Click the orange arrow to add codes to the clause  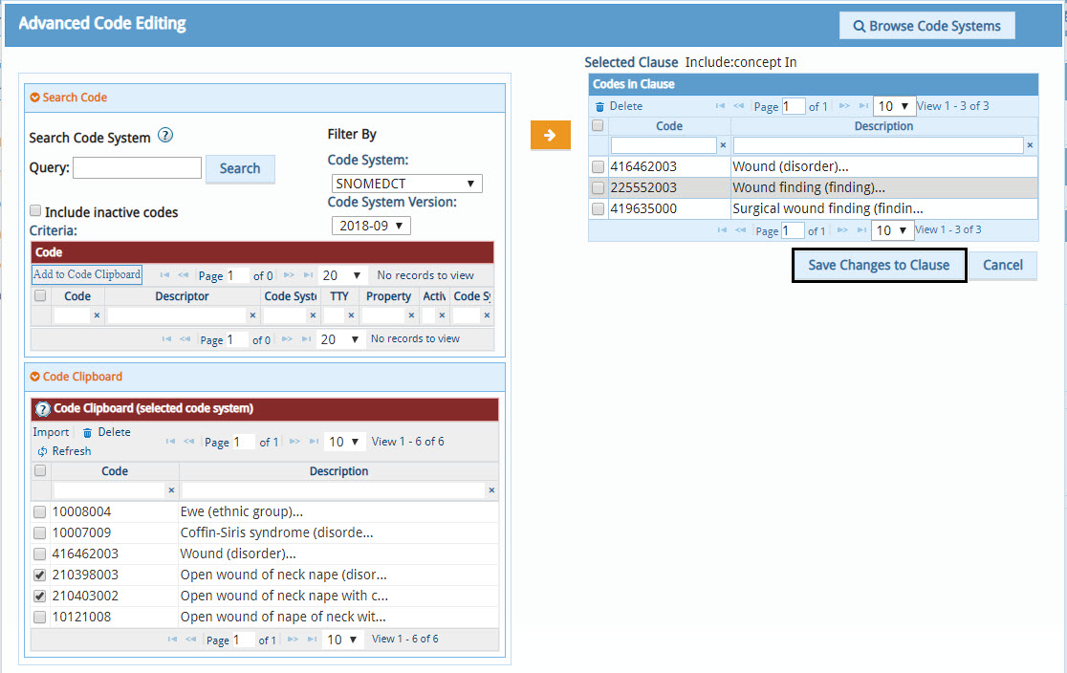[550, 136]
